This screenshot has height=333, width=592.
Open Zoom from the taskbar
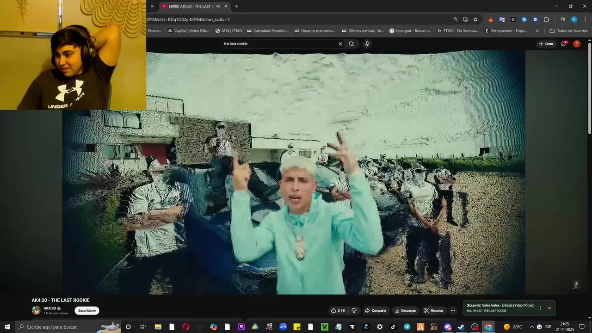coord(283,327)
